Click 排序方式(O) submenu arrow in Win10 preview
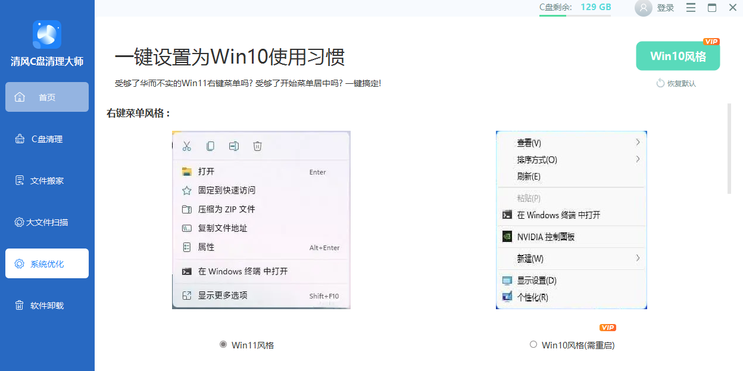 coord(638,159)
